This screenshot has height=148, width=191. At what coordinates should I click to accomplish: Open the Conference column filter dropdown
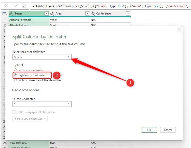(128, 13)
